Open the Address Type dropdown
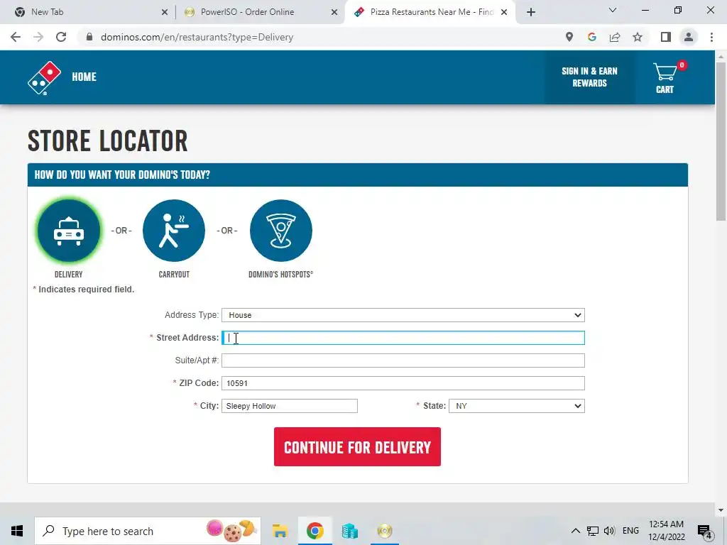The image size is (727, 545). pos(403,315)
